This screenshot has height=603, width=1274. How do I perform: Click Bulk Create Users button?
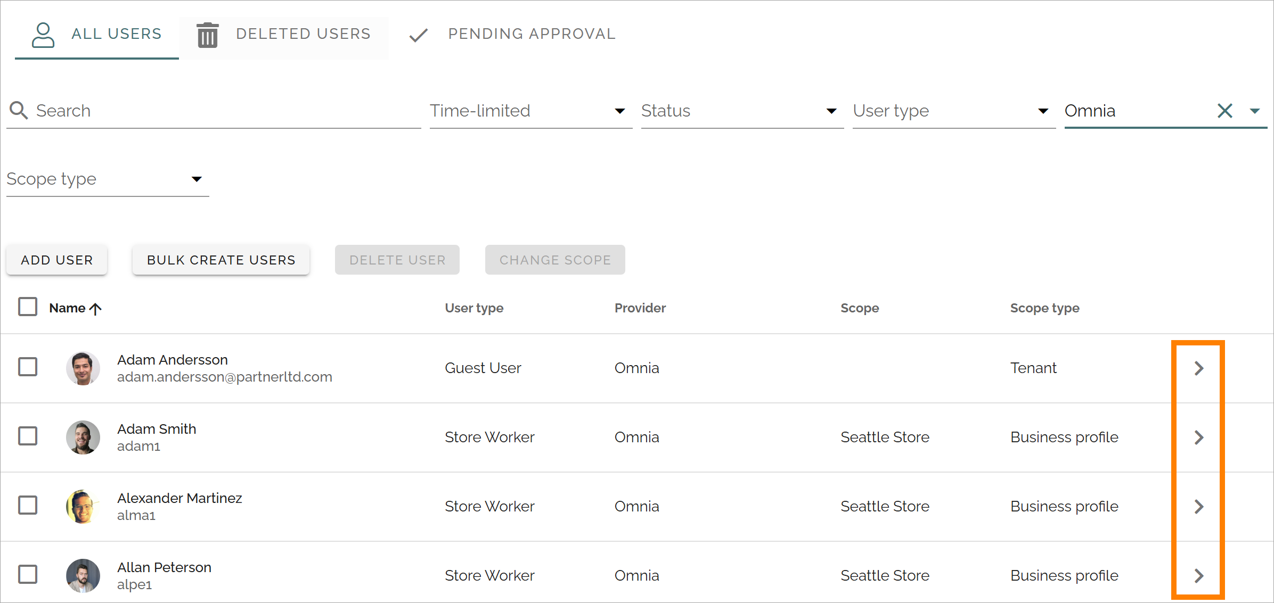coord(221,260)
